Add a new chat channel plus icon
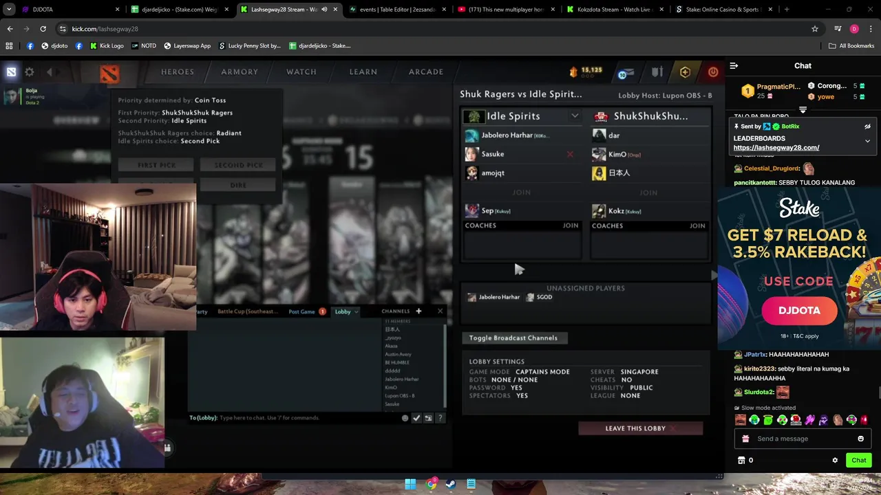Image resolution: width=881 pixels, height=495 pixels. [418, 311]
